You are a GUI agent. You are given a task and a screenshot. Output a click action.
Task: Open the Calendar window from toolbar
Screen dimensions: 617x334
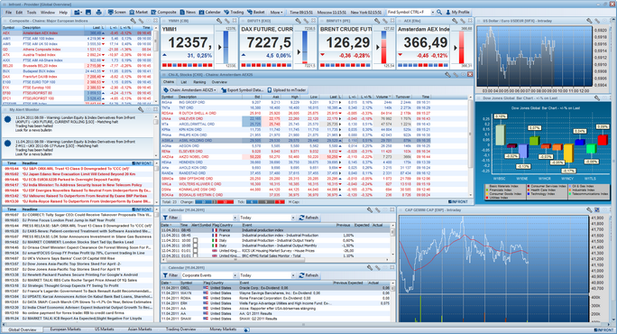210,13
